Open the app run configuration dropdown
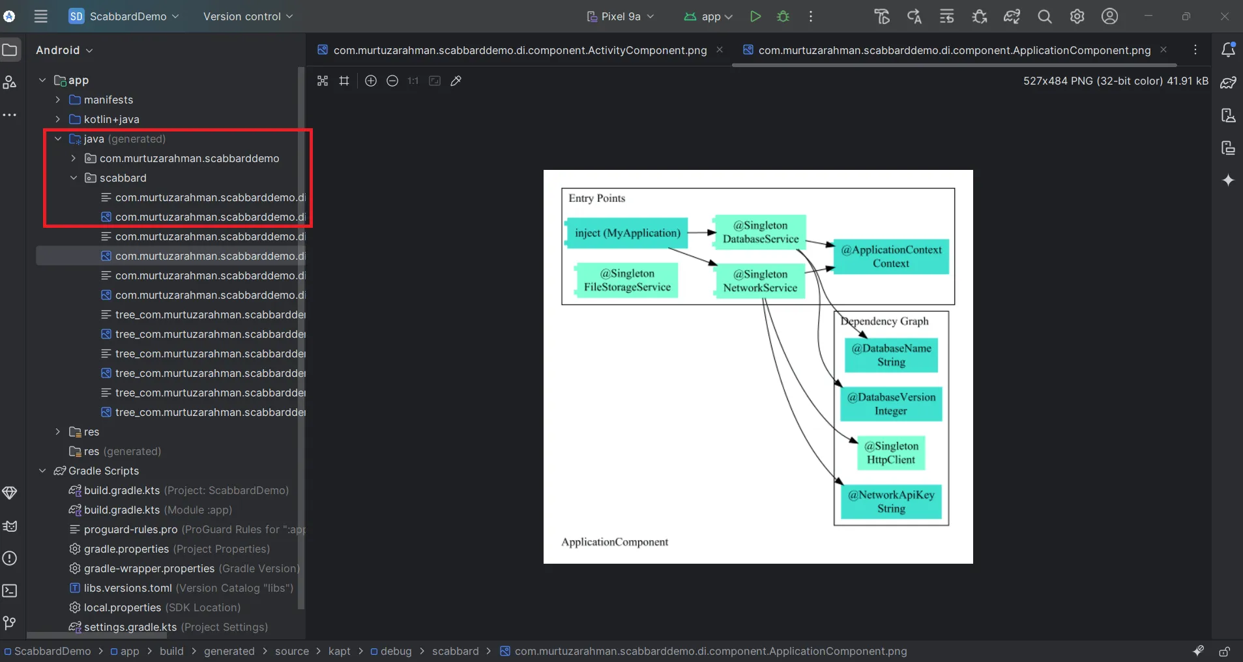This screenshot has height=662, width=1243. pos(709,16)
